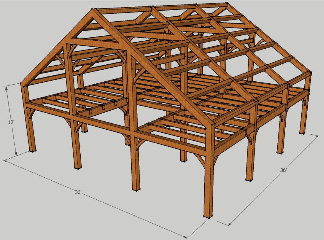Screen dimensions: 324x240
Task: Select the 36' front width dimension label
Action: 78,192
